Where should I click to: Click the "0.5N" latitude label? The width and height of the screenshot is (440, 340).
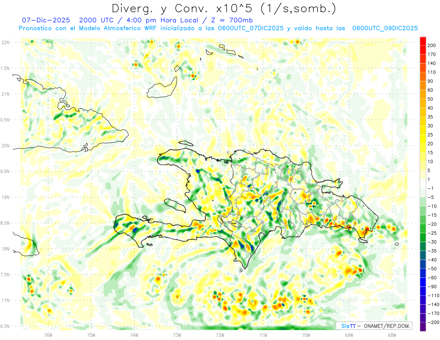pyautogui.click(x=5, y=120)
